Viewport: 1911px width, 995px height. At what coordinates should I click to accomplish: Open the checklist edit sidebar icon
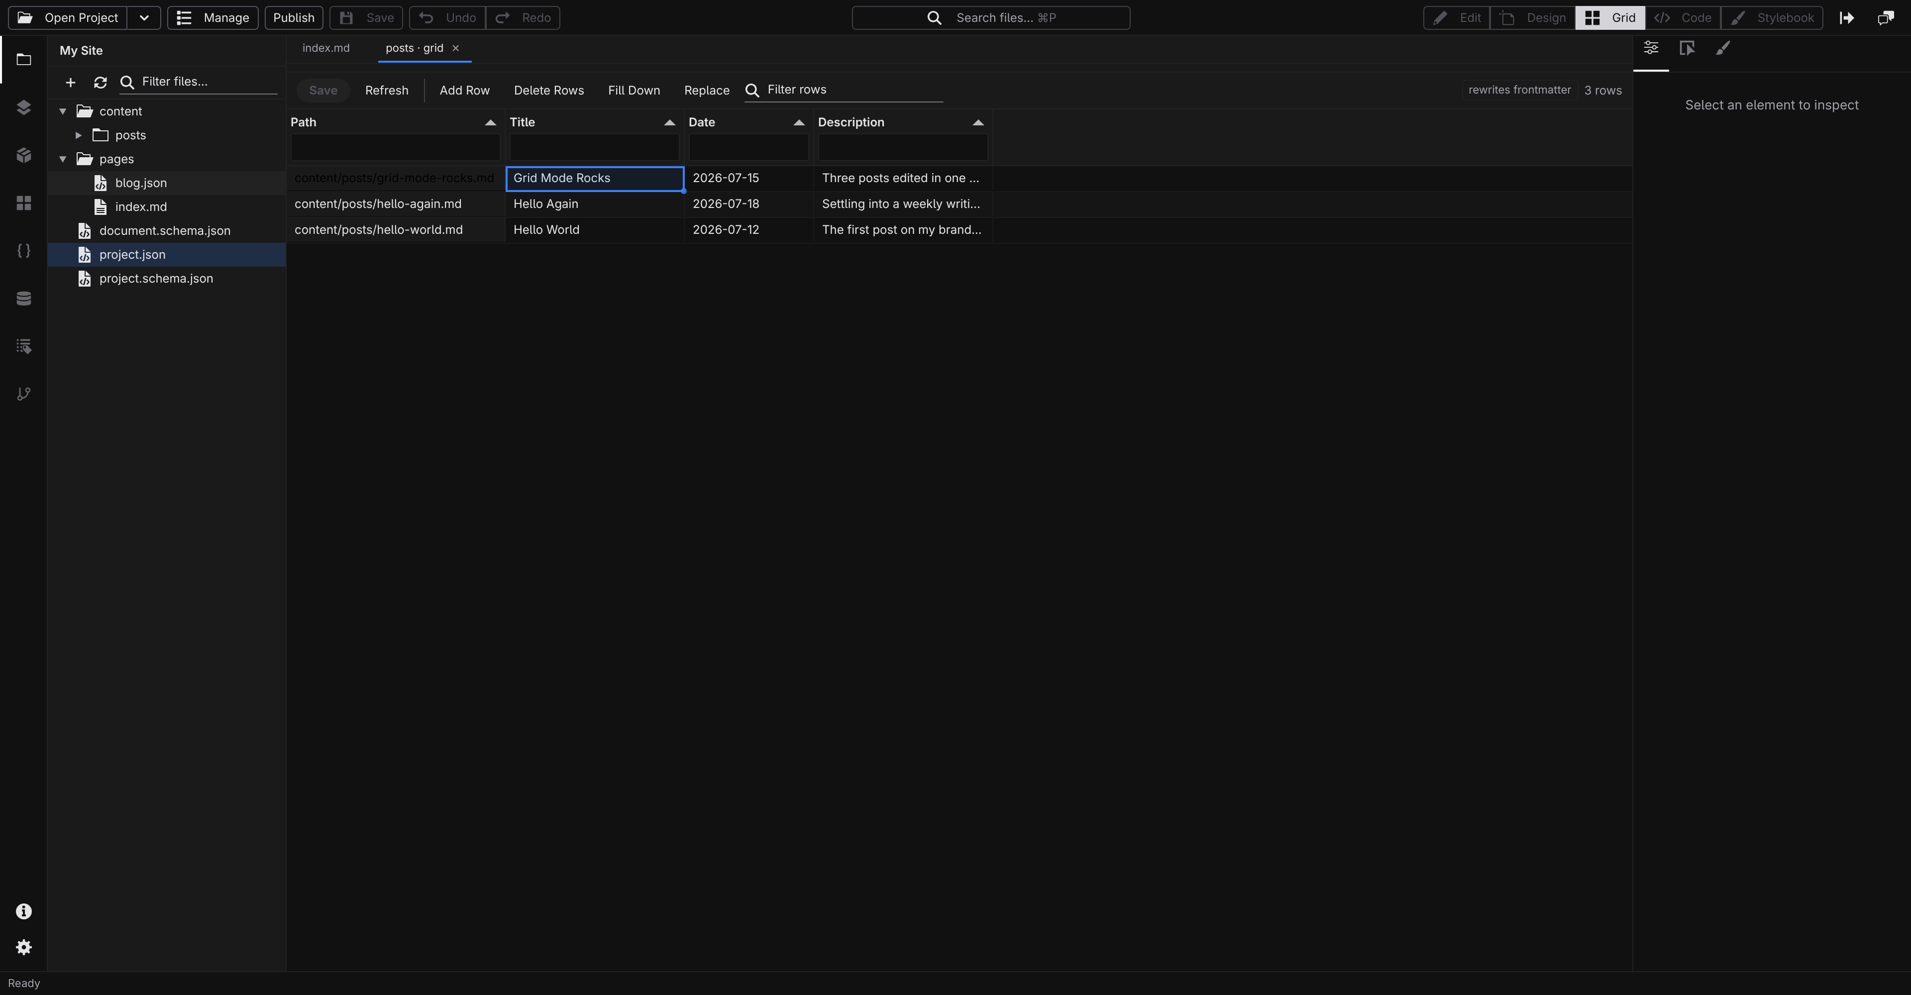tap(24, 346)
